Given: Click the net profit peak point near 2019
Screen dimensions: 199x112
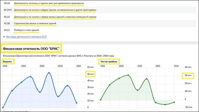Looking at the screenshot, I should [128, 75].
